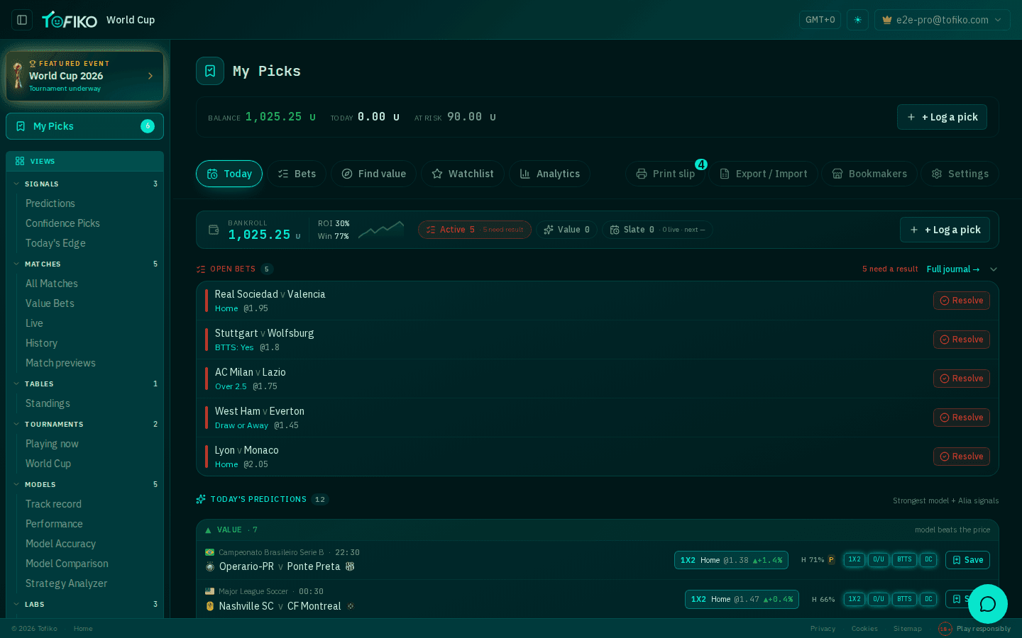The height and width of the screenshot is (638, 1022).
Task: Collapse the Labs section
Action: 16,604
